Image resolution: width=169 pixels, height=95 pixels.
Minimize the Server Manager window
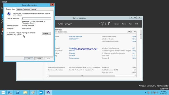[131, 17]
